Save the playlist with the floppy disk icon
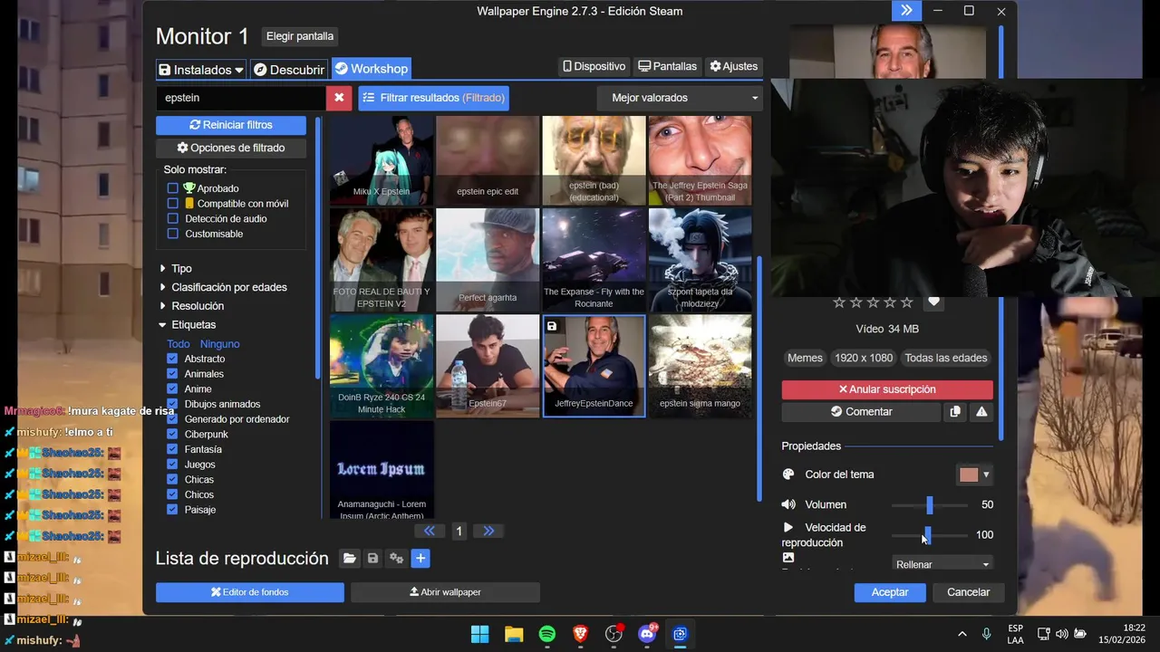 (372, 559)
